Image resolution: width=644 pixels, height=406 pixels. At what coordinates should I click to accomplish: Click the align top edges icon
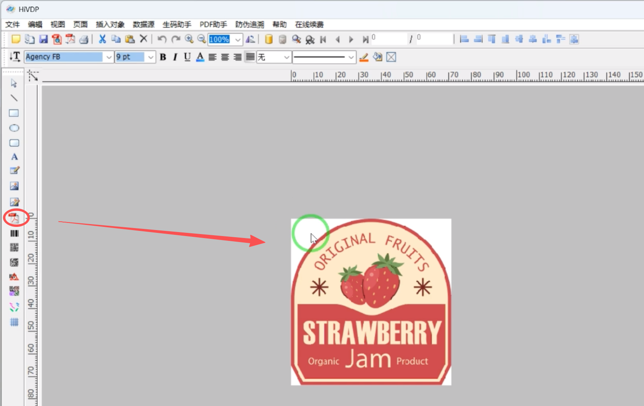(492, 39)
